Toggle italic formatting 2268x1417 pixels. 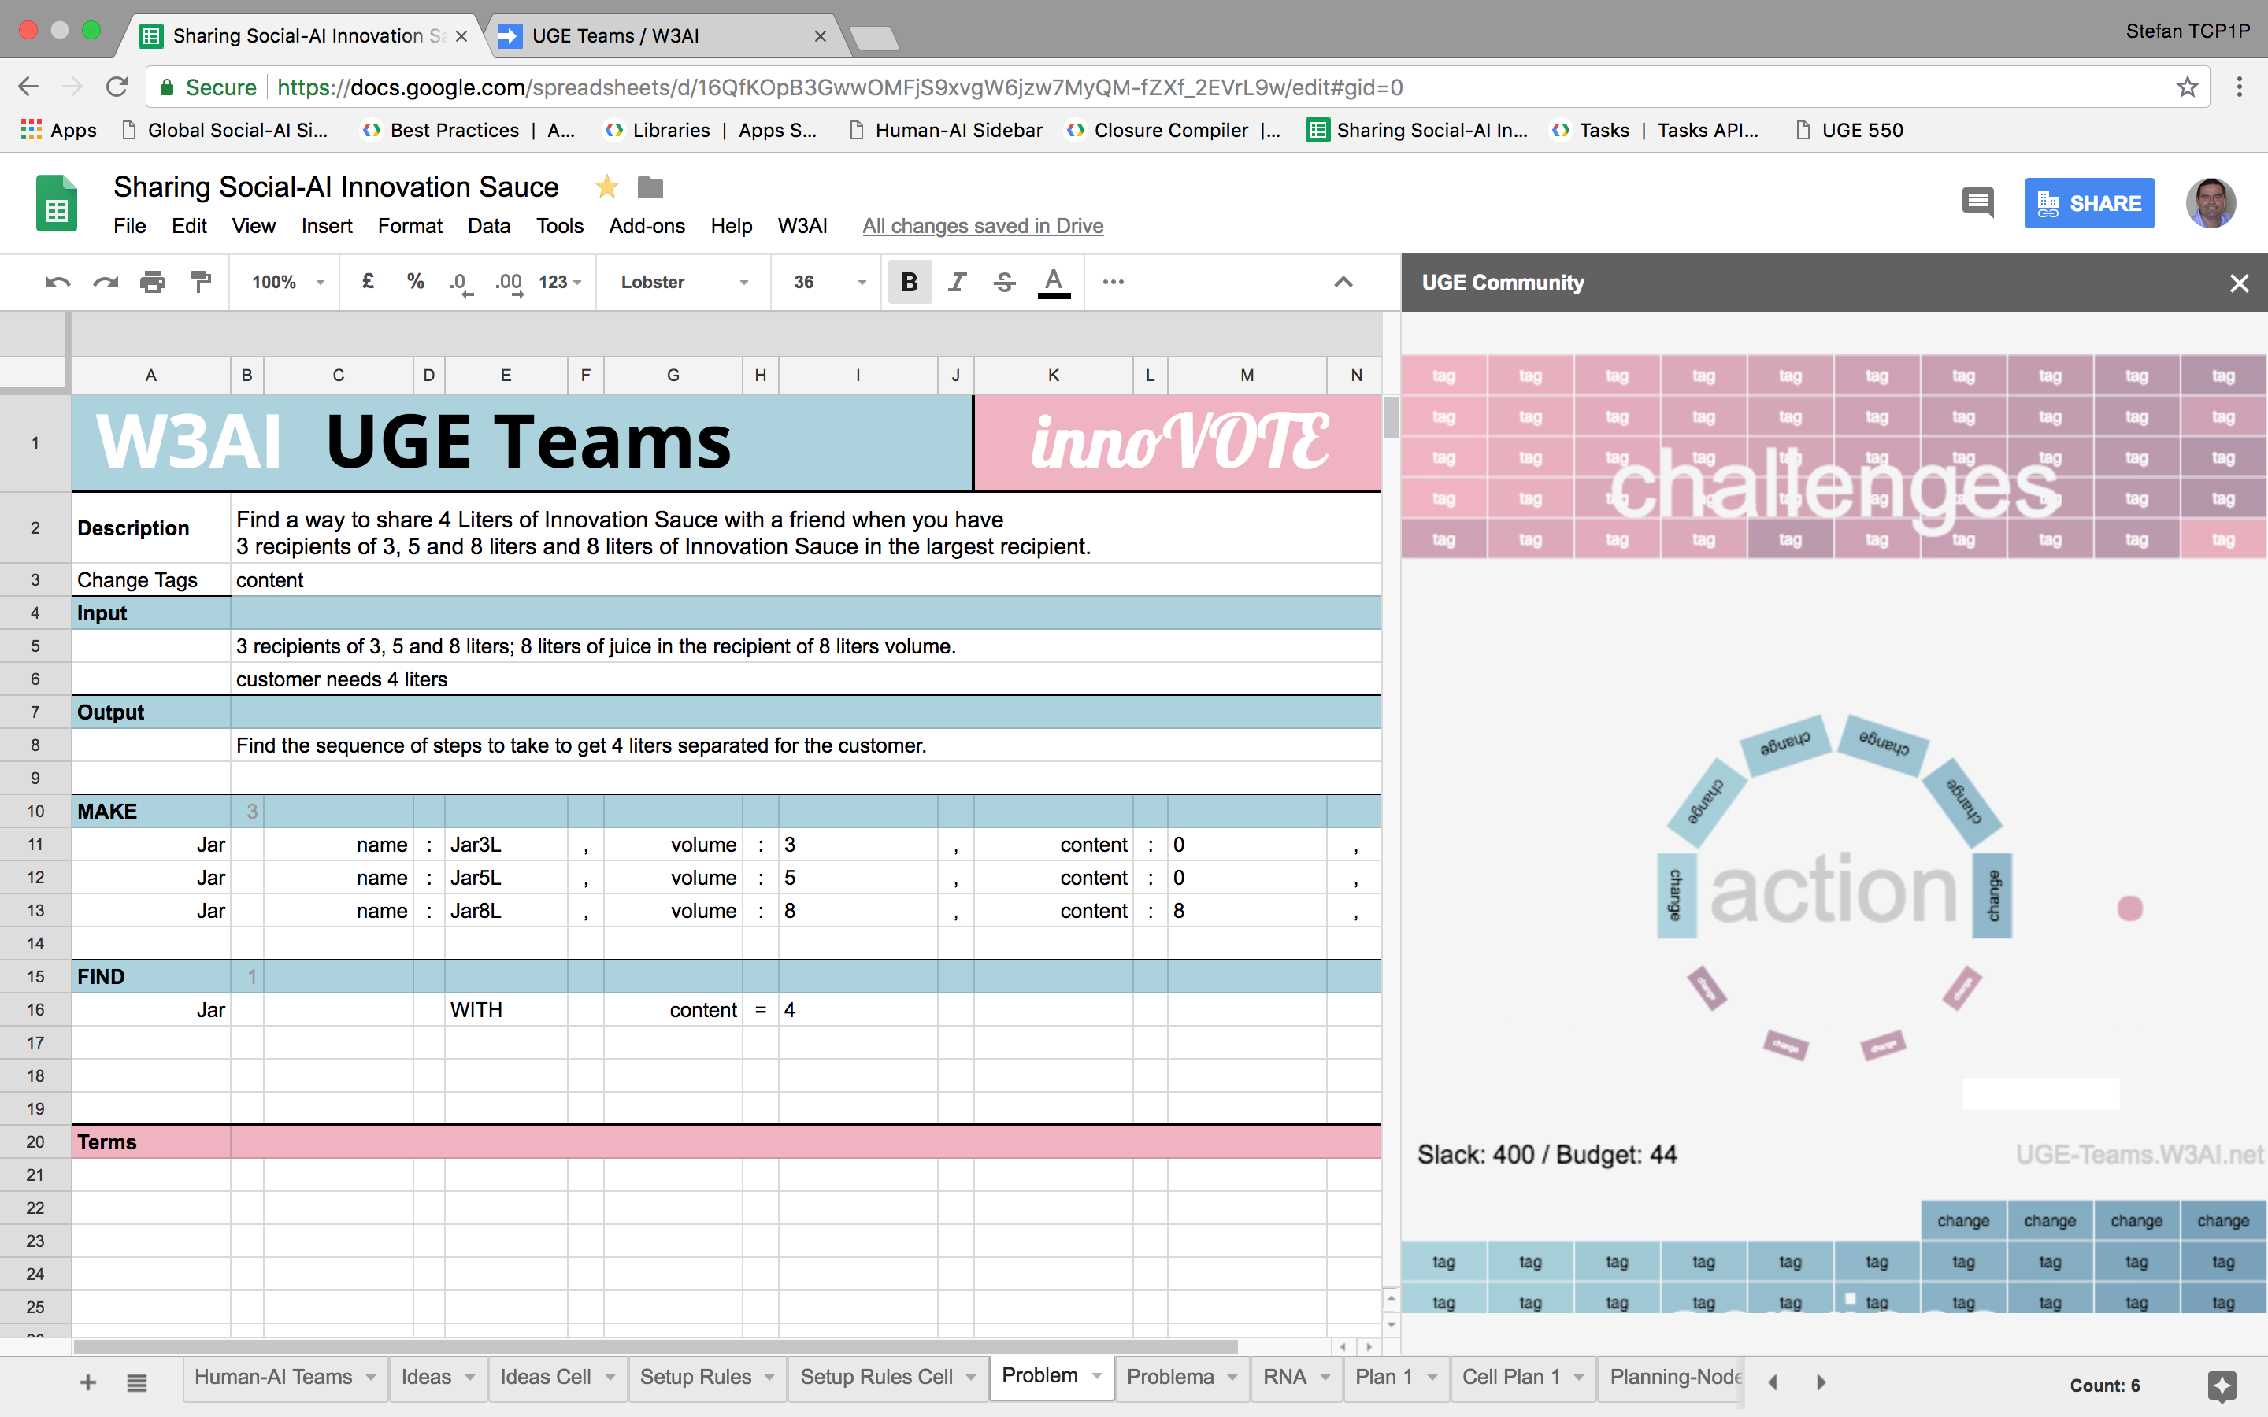coord(956,282)
